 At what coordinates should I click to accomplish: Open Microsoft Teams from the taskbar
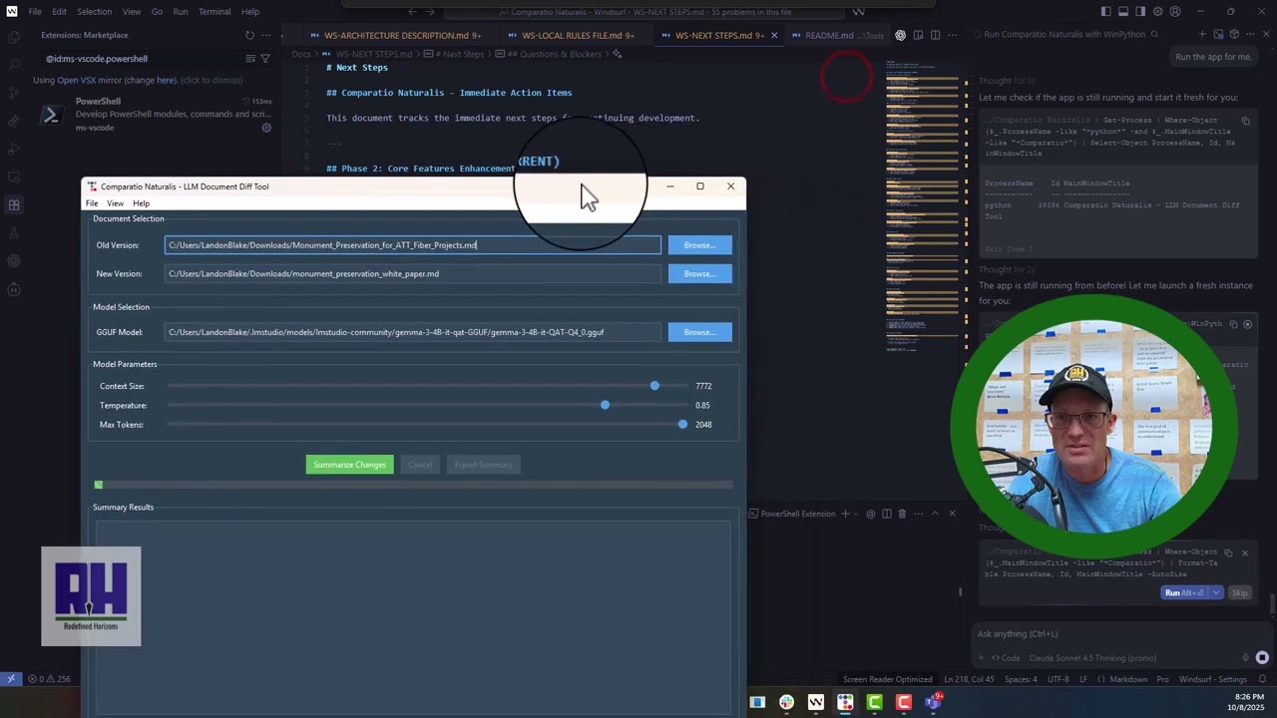(x=933, y=702)
